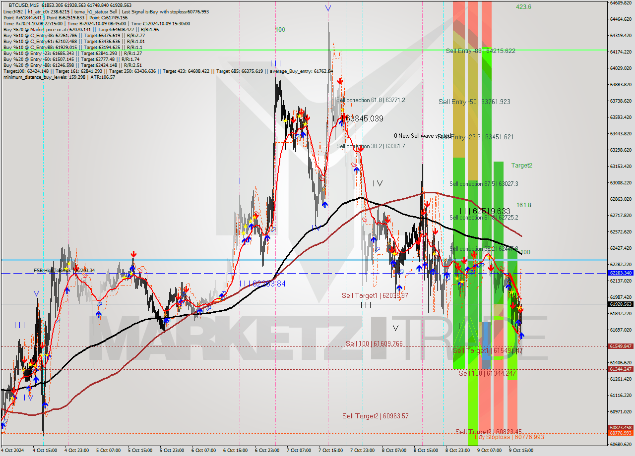Click the 'Sell Target2 | 60963.57' label
Image resolution: width=635 pixels, height=456 pixels.
[x=376, y=416]
